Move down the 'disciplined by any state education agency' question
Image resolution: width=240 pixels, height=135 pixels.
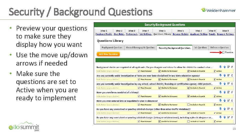(220, 75)
